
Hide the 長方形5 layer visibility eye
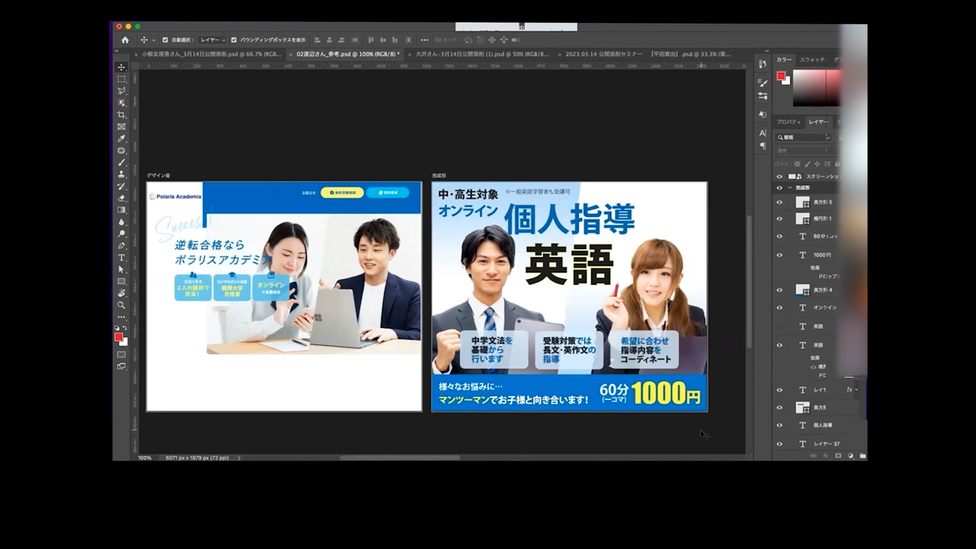coord(780,202)
